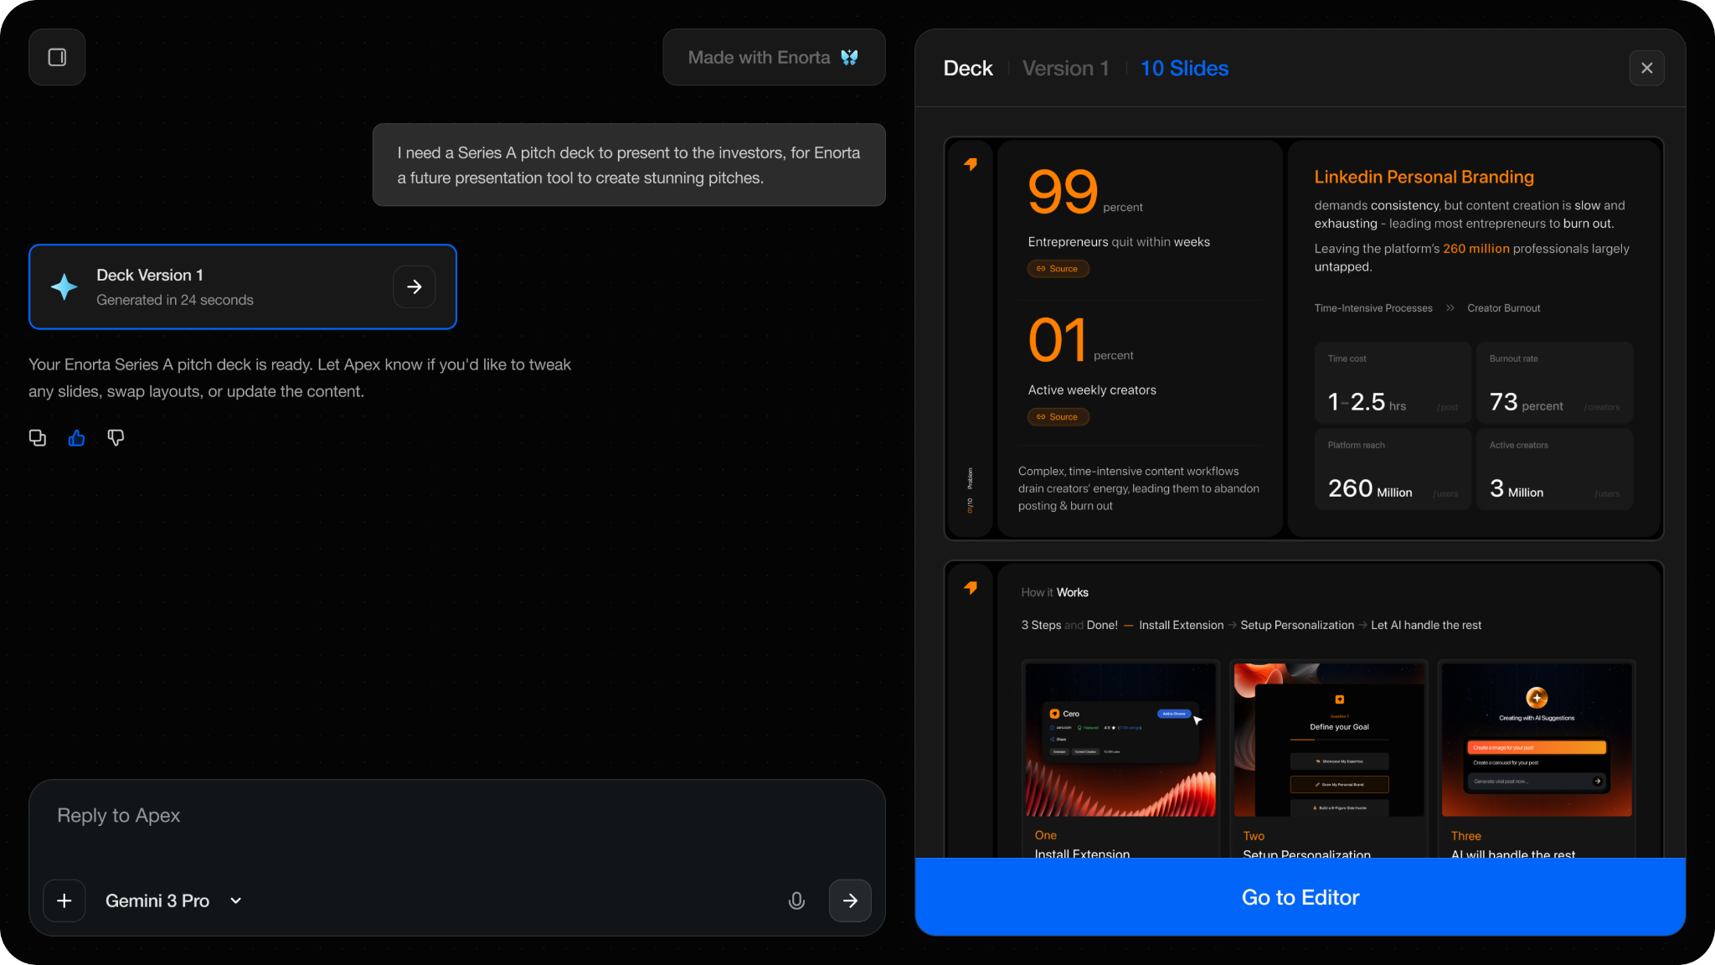Click the user prompt message bubble
The image size is (1715, 965).
point(629,165)
